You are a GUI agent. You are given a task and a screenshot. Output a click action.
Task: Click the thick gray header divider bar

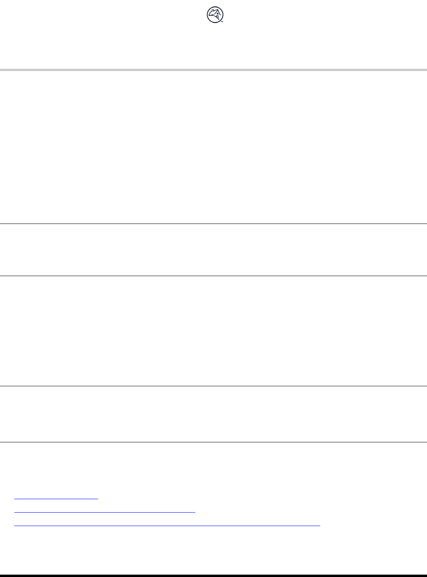click(x=213, y=70)
